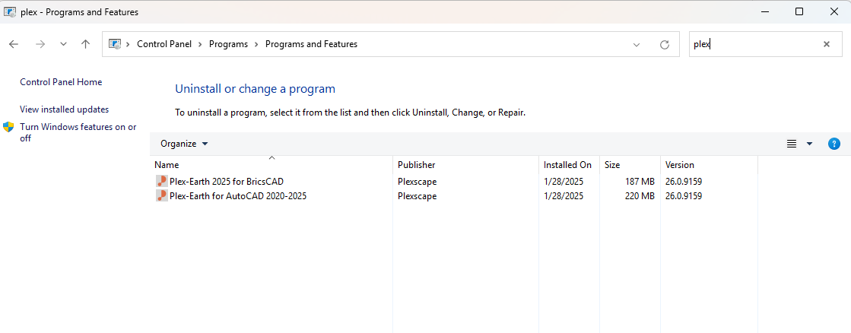Screen dimensions: 851x333
Task: Click the Plex-Earth for BricsCAD program icon
Action: (161, 181)
